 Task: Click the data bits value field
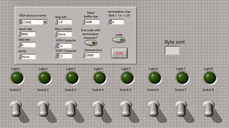click(28, 45)
